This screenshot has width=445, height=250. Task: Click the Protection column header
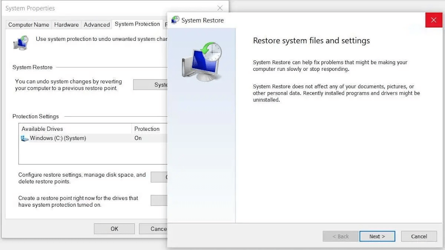pyautogui.click(x=149, y=129)
